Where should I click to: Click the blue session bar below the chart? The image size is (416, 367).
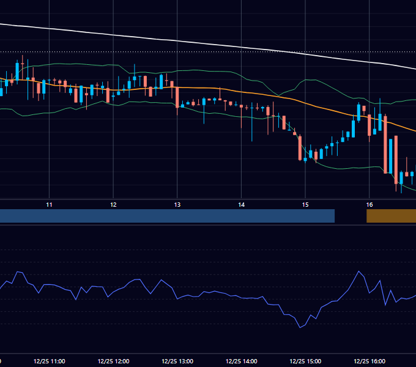click(167, 216)
